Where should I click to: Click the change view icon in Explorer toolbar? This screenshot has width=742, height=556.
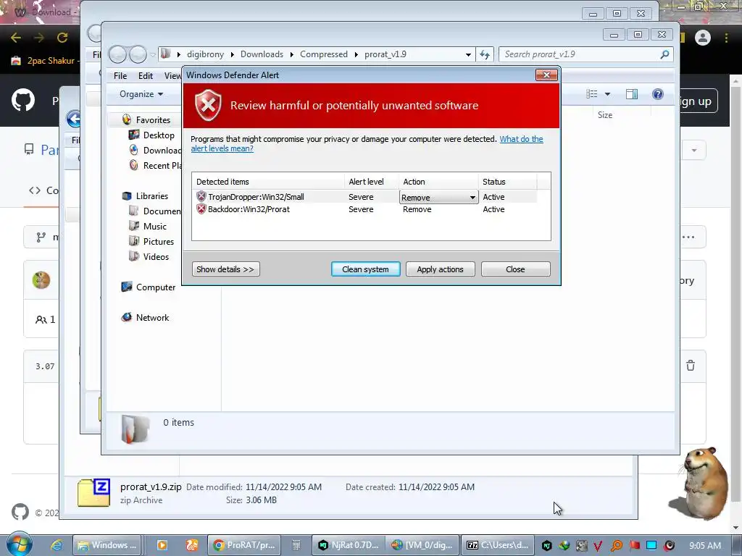click(x=591, y=94)
